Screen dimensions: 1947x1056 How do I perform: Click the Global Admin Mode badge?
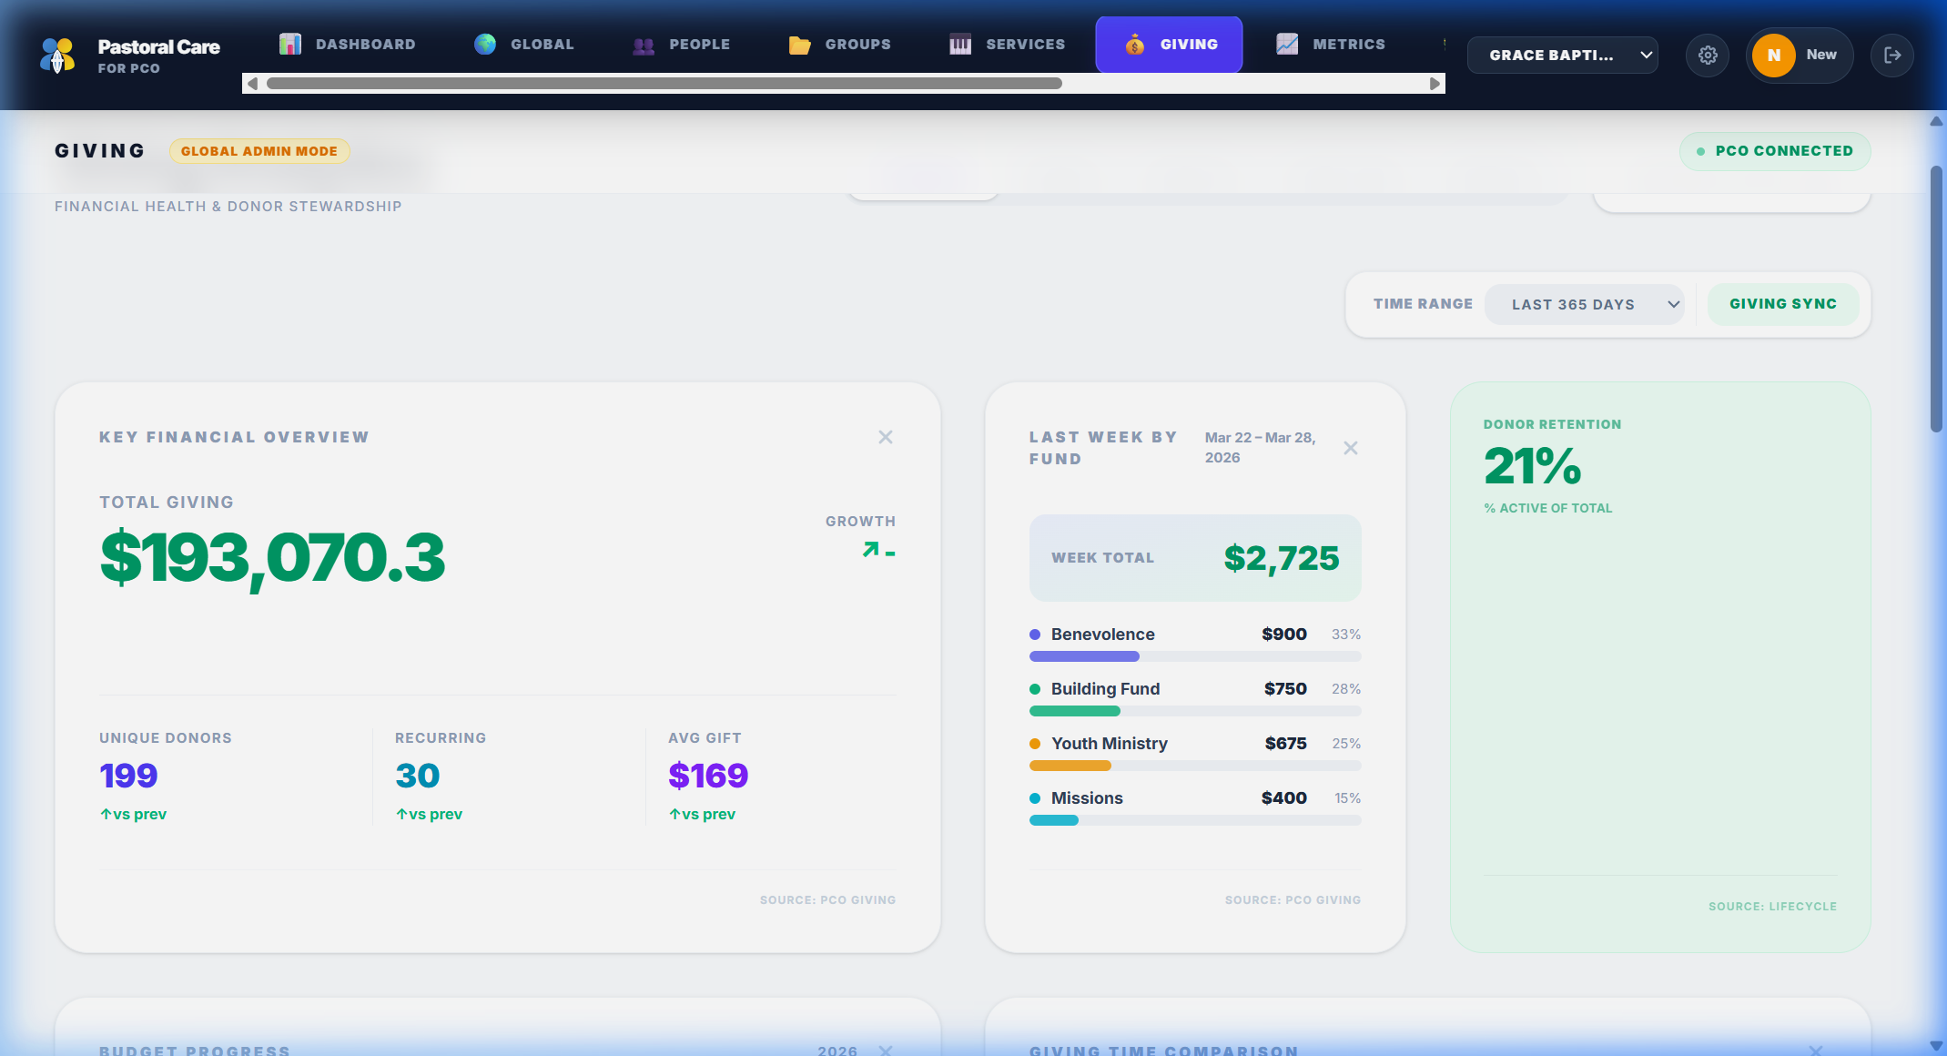coord(259,151)
